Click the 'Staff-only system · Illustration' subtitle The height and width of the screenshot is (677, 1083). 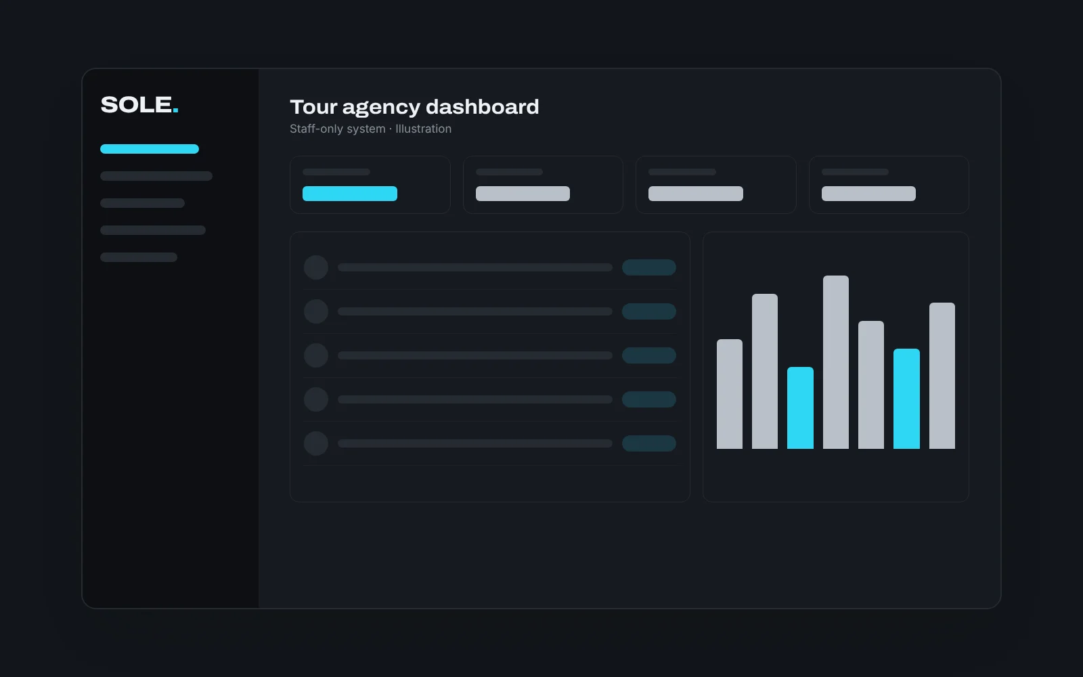point(370,129)
